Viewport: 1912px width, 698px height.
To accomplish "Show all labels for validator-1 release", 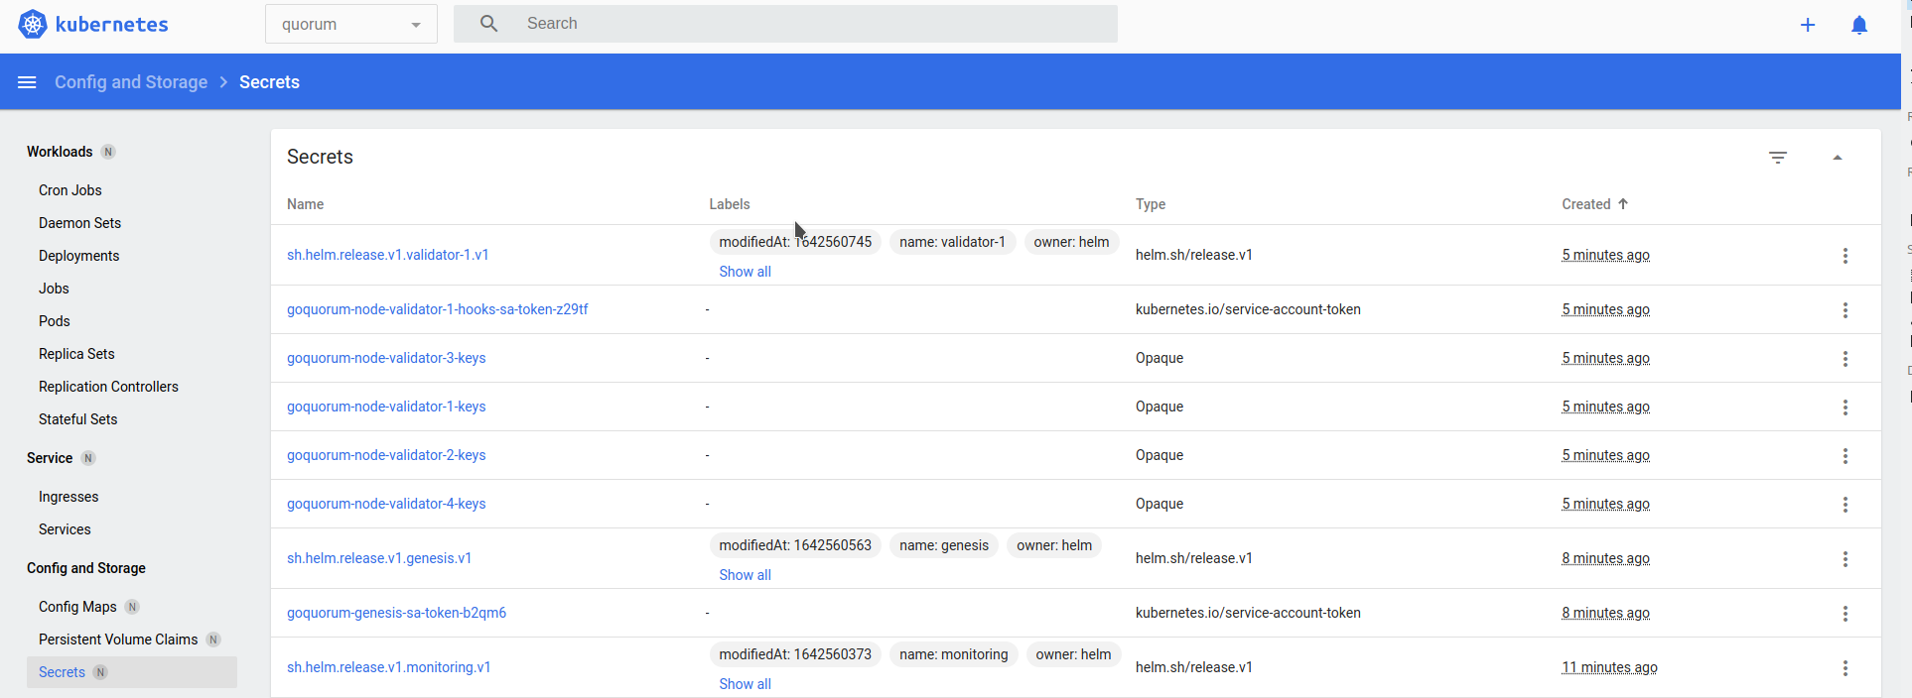I will pos(745,272).
